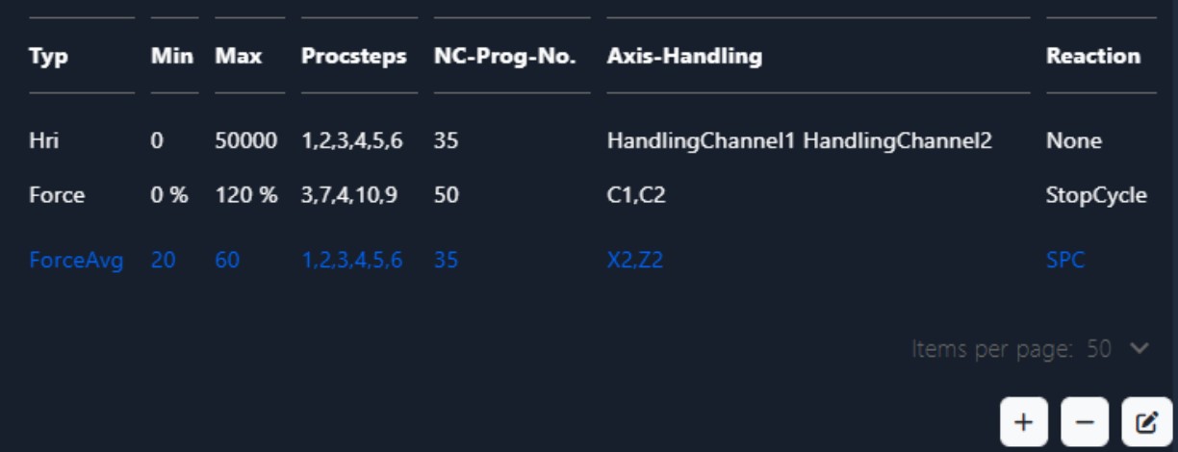The height and width of the screenshot is (452, 1178).
Task: Click the Axis-Handling column header
Action: pyautogui.click(x=684, y=57)
